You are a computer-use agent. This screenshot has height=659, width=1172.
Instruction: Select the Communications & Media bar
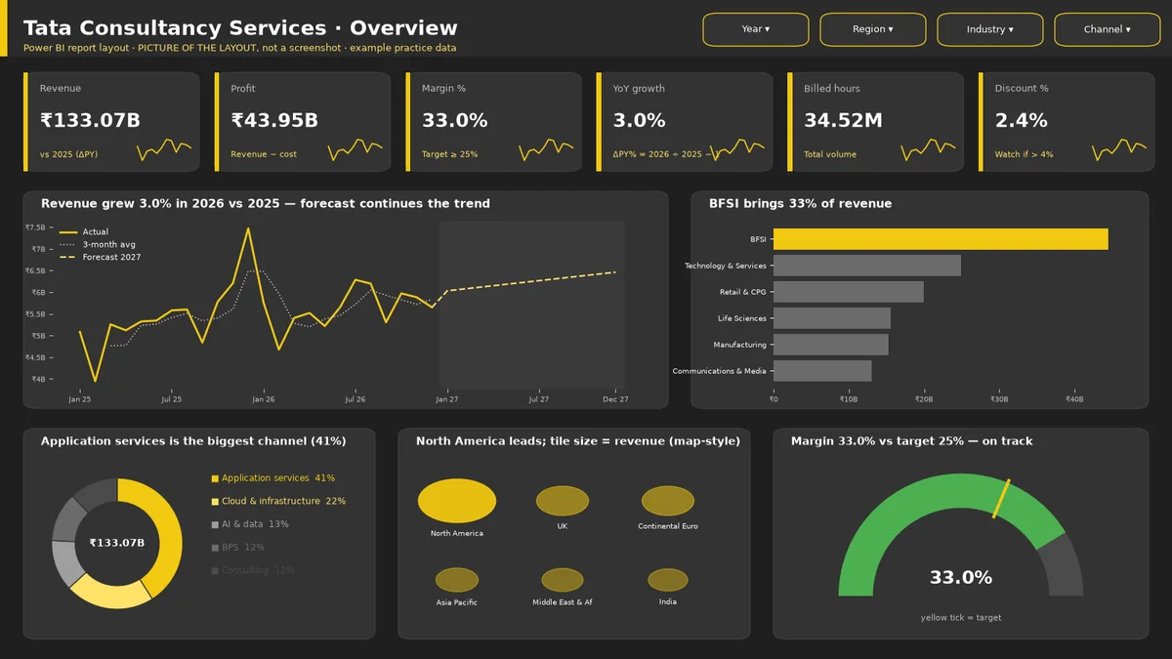[x=822, y=371]
